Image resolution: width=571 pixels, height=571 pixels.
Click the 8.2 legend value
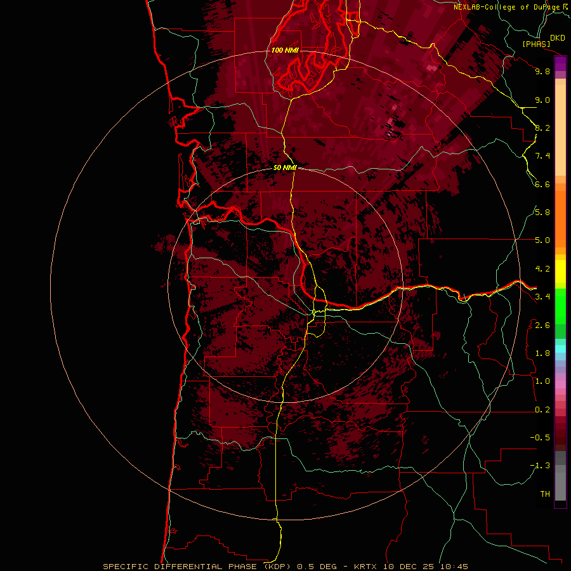[542, 128]
